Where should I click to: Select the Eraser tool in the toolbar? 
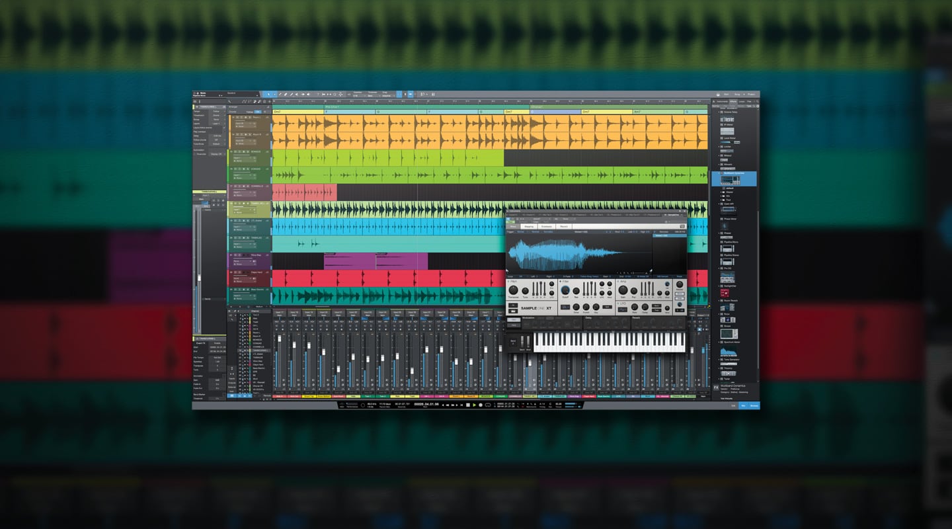286,94
